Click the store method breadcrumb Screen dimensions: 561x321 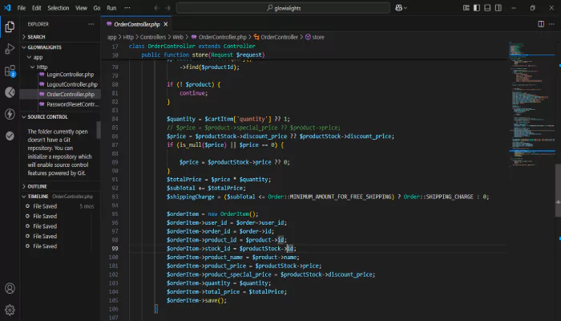tap(314, 37)
